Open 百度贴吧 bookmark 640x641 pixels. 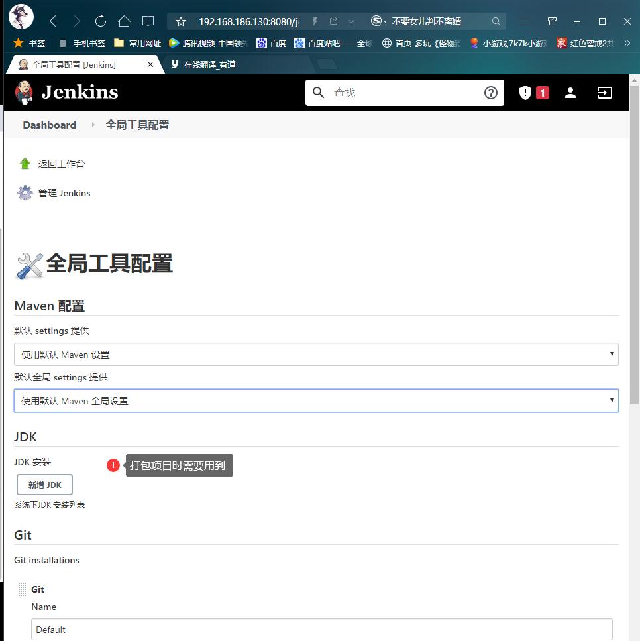[333, 43]
